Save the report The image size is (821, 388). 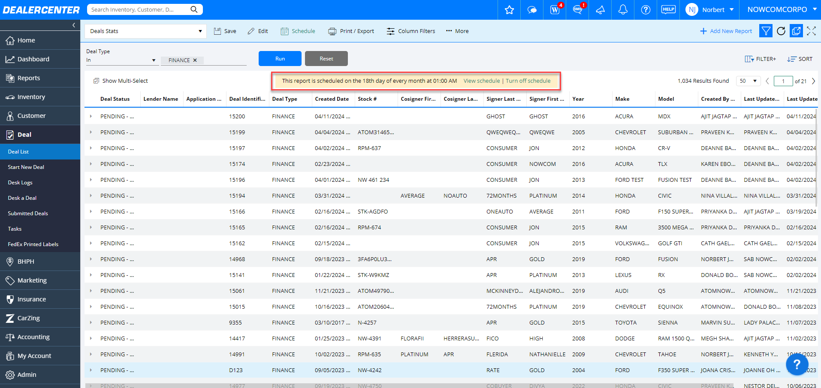pos(225,31)
